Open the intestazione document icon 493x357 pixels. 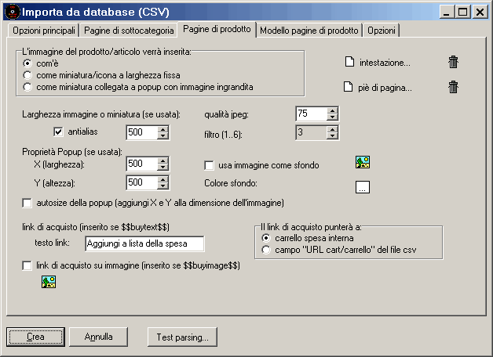349,63
